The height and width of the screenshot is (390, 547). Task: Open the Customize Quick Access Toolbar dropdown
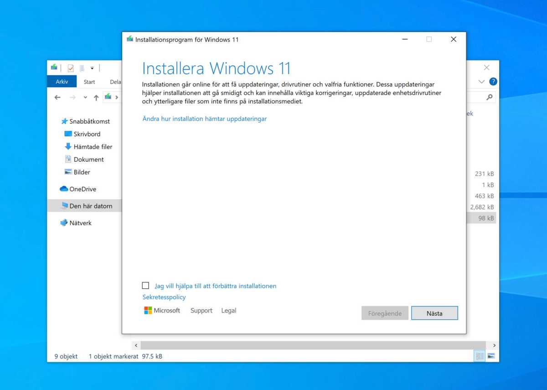tap(92, 68)
